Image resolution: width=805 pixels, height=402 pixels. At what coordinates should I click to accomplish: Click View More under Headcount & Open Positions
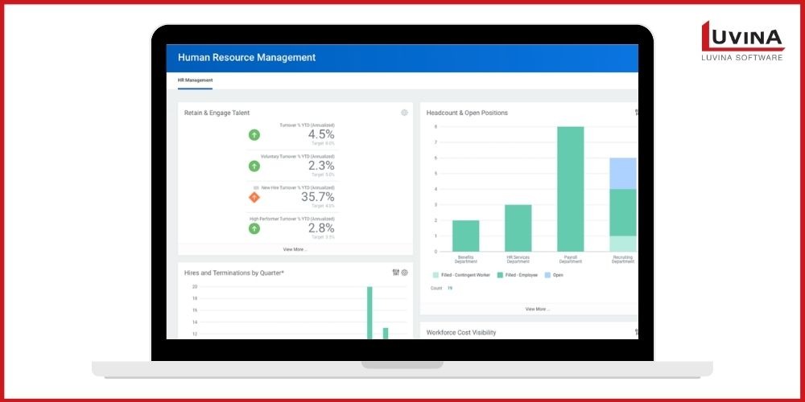(x=537, y=309)
